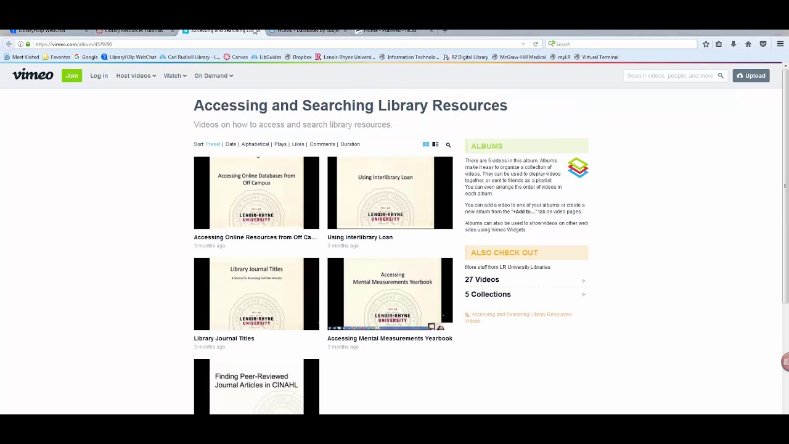Sort videos by Comments
789x444 pixels.
322,144
